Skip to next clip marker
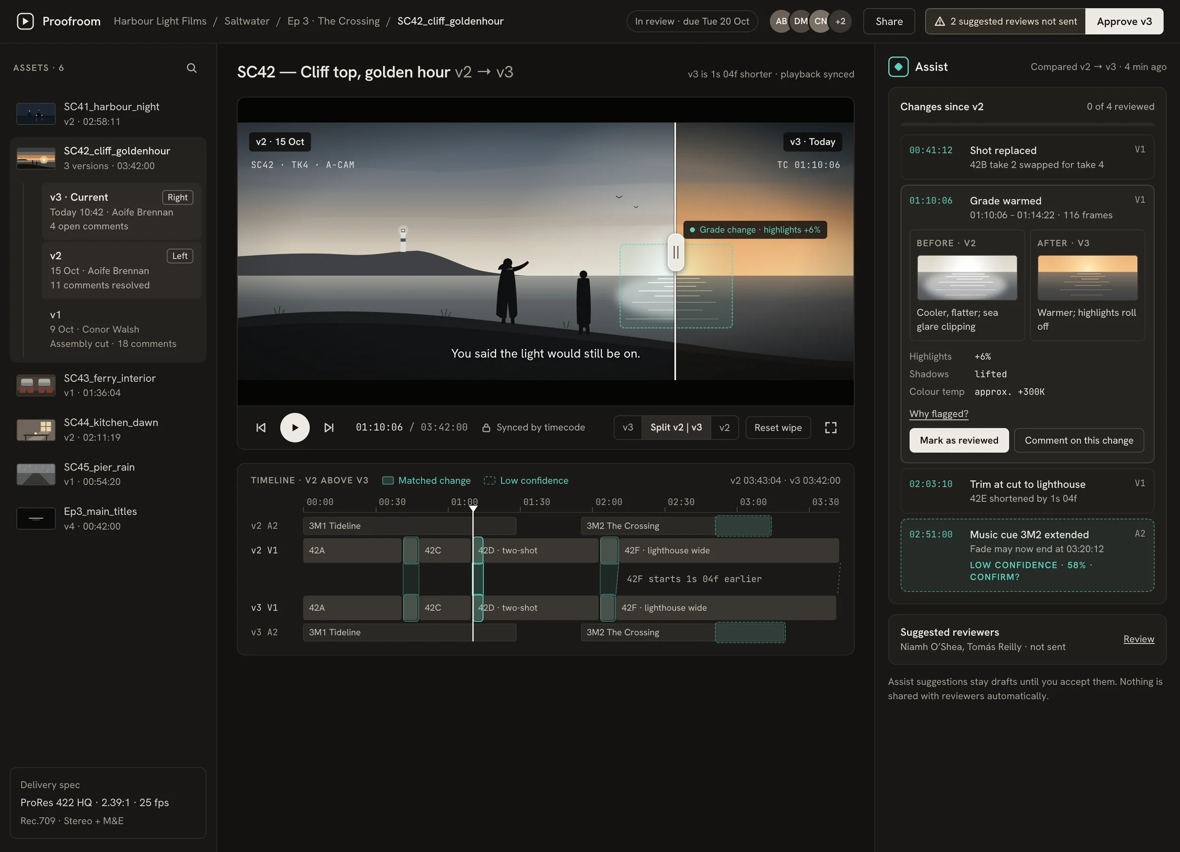1180x852 pixels. click(x=329, y=428)
